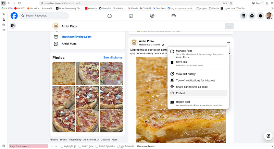Enable the Highlight All checkbox
Screen dimensions: 274x149
(62, 146)
